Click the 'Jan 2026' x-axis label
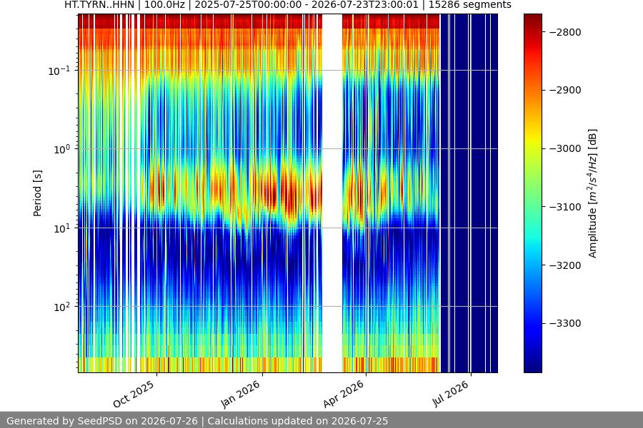 [x=240, y=394]
